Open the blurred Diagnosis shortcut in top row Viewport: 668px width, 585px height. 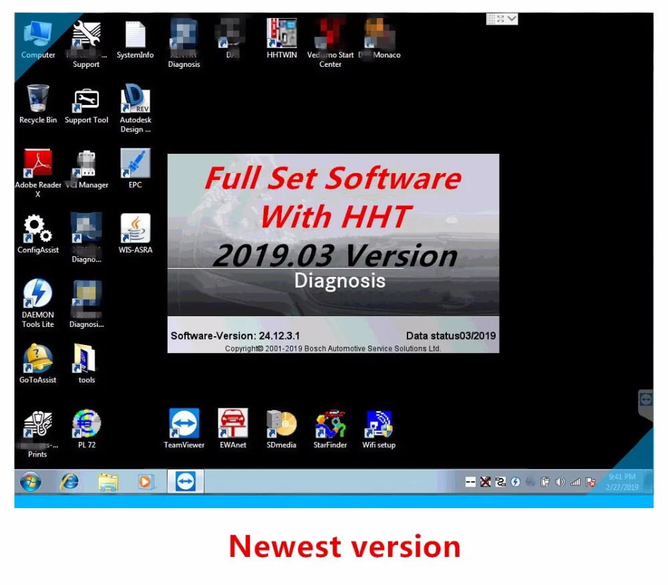[x=184, y=43]
